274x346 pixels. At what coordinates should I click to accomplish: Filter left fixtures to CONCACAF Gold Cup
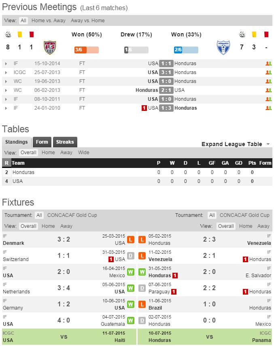pos(72,215)
